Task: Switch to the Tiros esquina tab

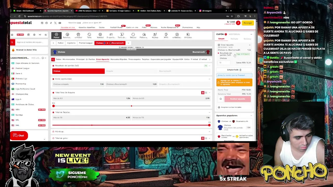Action: 134,59
